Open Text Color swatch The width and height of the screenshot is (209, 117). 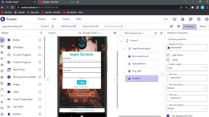pyautogui.click(x=169, y=78)
